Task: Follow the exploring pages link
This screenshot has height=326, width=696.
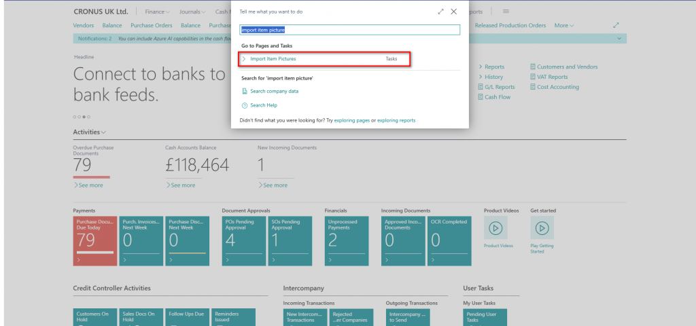Action: (x=352, y=120)
